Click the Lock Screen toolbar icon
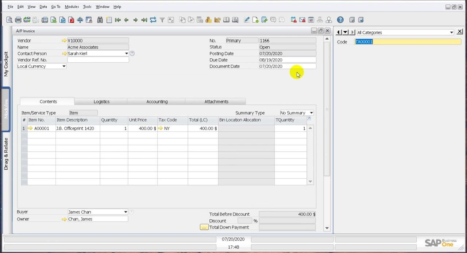467x253 pixels. tap(89, 20)
